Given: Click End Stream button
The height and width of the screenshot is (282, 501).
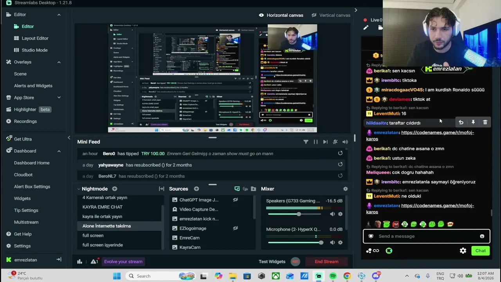Looking at the screenshot, I should click(x=326, y=262).
